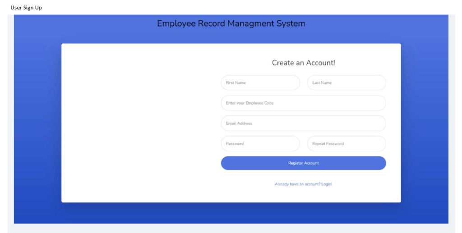
Task: Select the Enter your Employee Code field
Action: (304, 103)
